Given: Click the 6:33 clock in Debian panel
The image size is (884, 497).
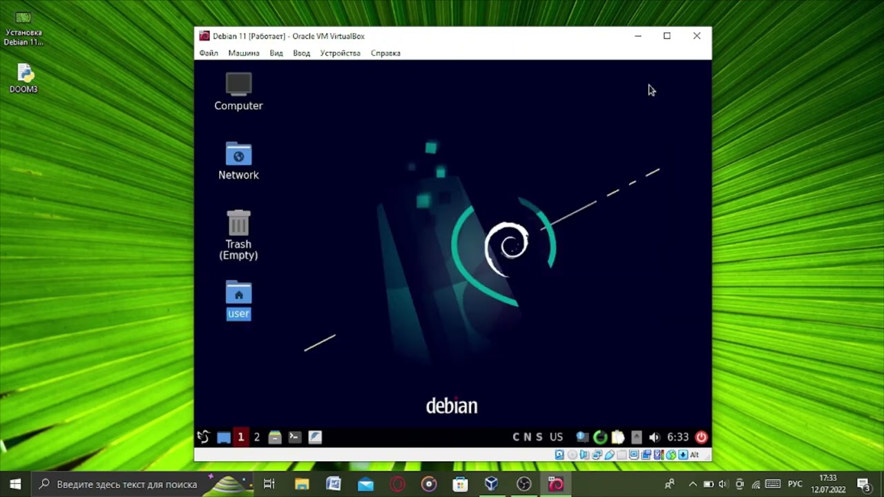Looking at the screenshot, I should [678, 437].
